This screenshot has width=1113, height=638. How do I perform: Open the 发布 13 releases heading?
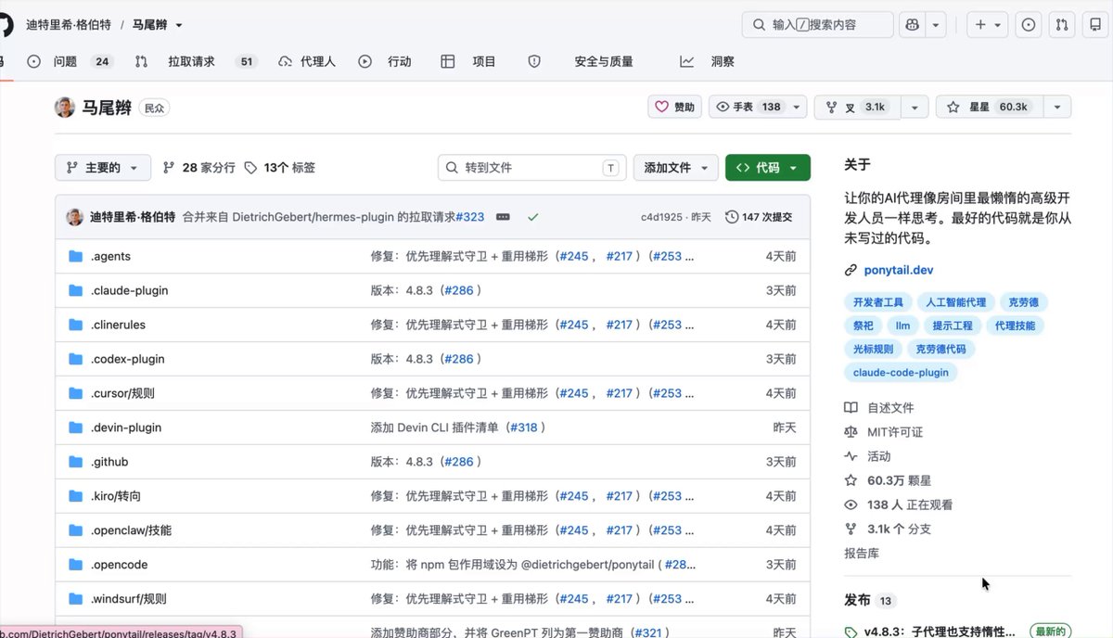pos(869,600)
